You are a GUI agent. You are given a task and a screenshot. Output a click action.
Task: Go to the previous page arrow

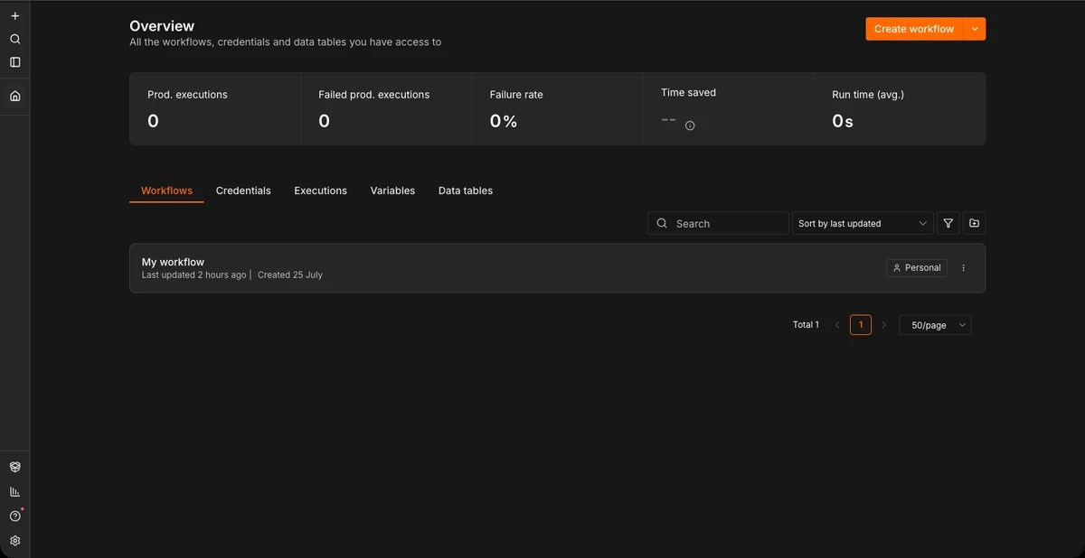pyautogui.click(x=837, y=325)
